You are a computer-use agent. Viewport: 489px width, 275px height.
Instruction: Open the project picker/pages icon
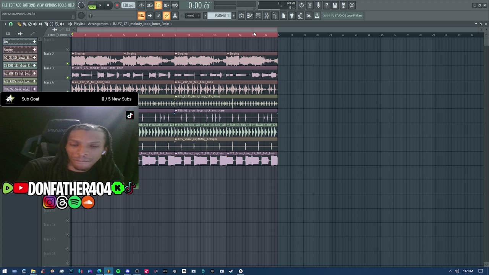click(x=283, y=16)
